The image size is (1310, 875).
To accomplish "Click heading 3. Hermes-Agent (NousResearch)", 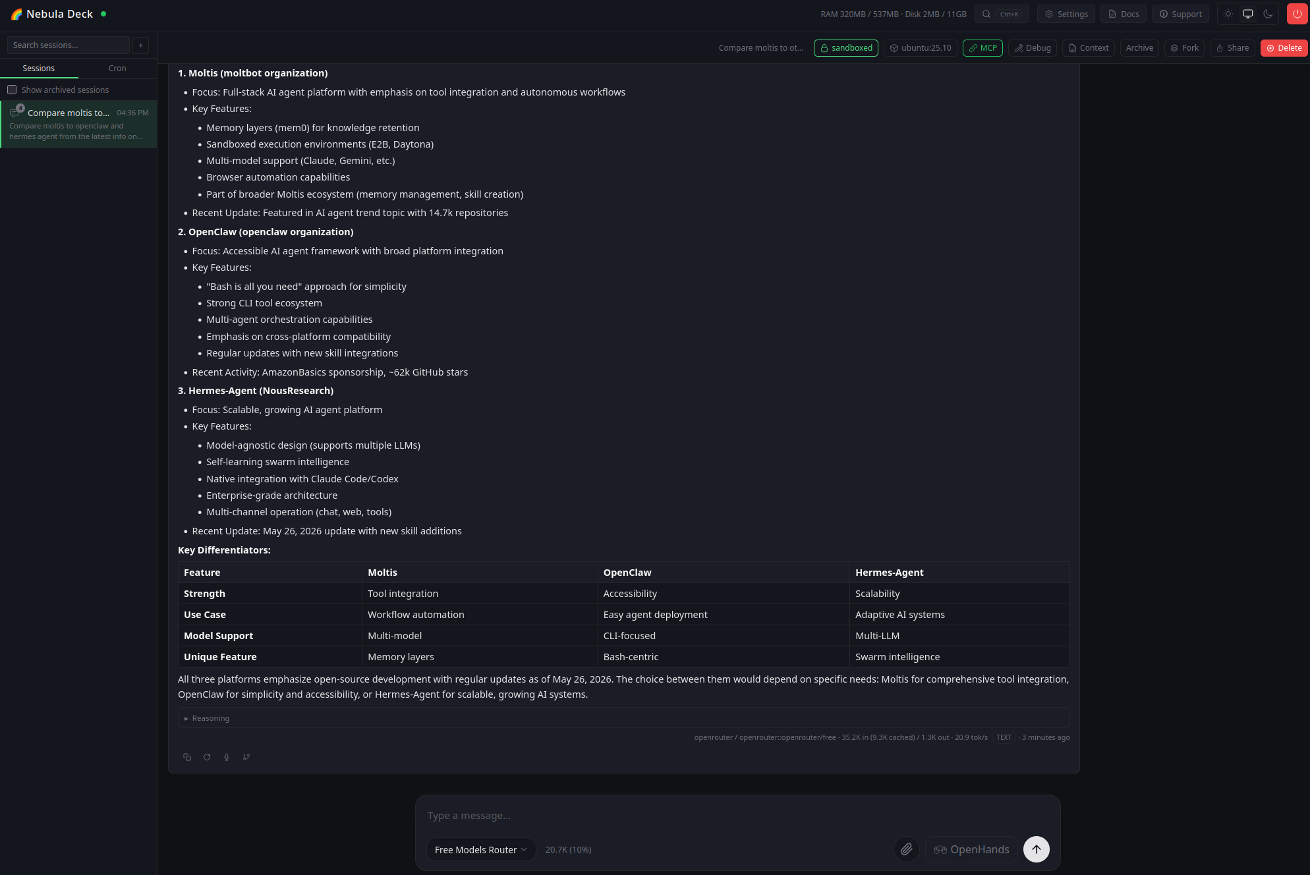I will pyautogui.click(x=256, y=391).
